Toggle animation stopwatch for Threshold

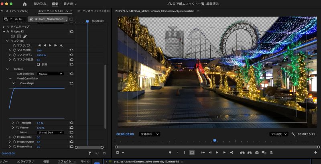[x=17, y=123]
